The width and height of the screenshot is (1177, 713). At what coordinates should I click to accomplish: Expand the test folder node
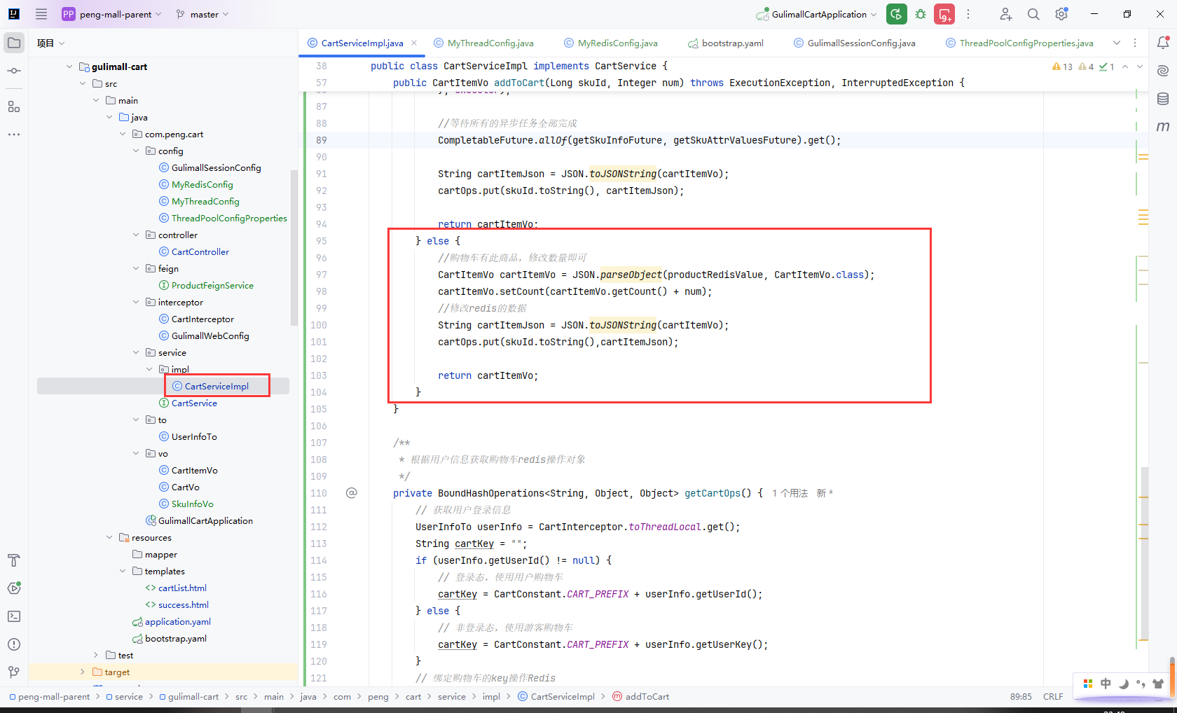pyautogui.click(x=96, y=655)
